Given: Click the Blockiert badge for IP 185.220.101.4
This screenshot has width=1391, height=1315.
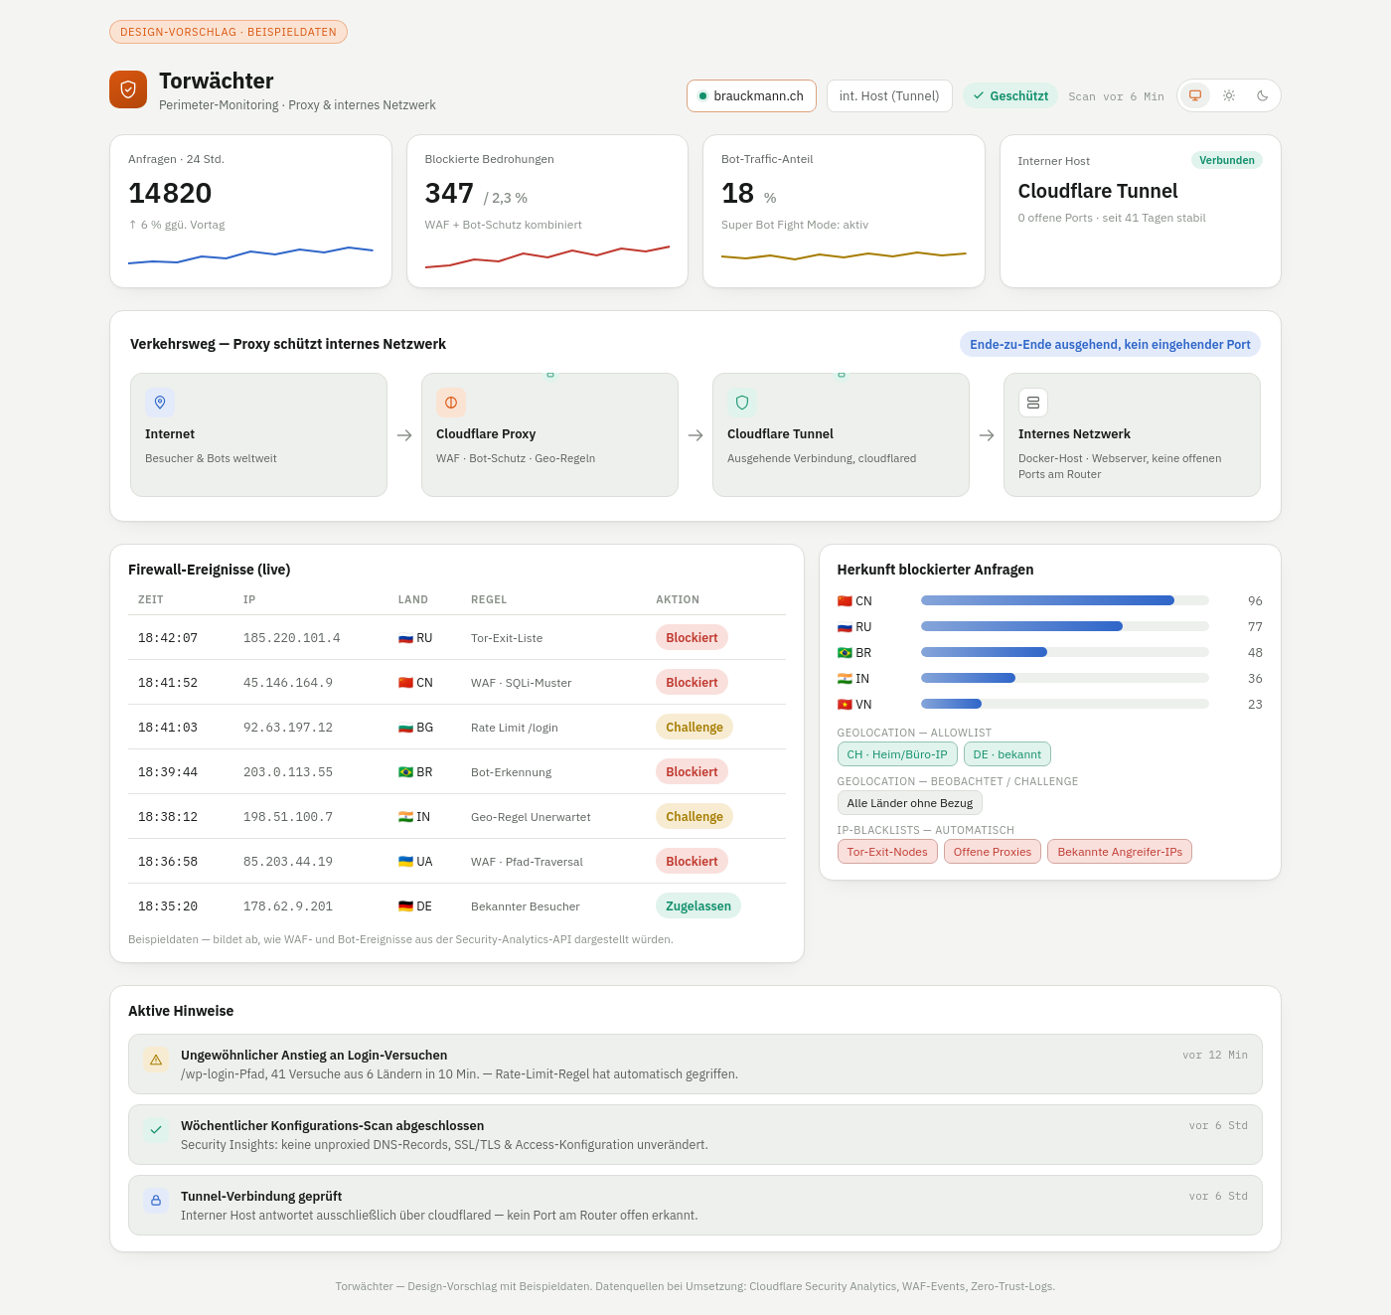Looking at the screenshot, I should pos(692,637).
